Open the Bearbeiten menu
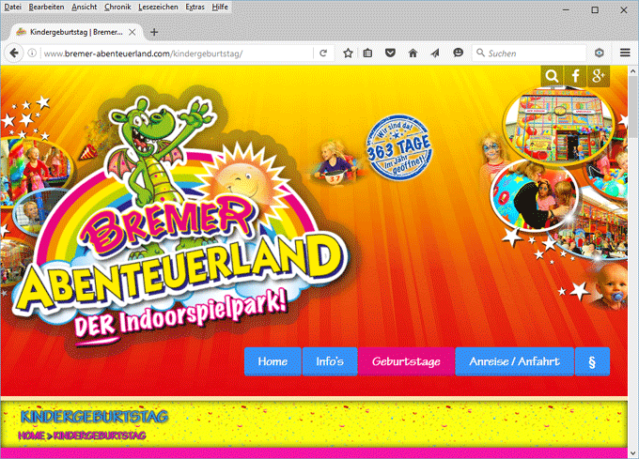 [46, 7]
